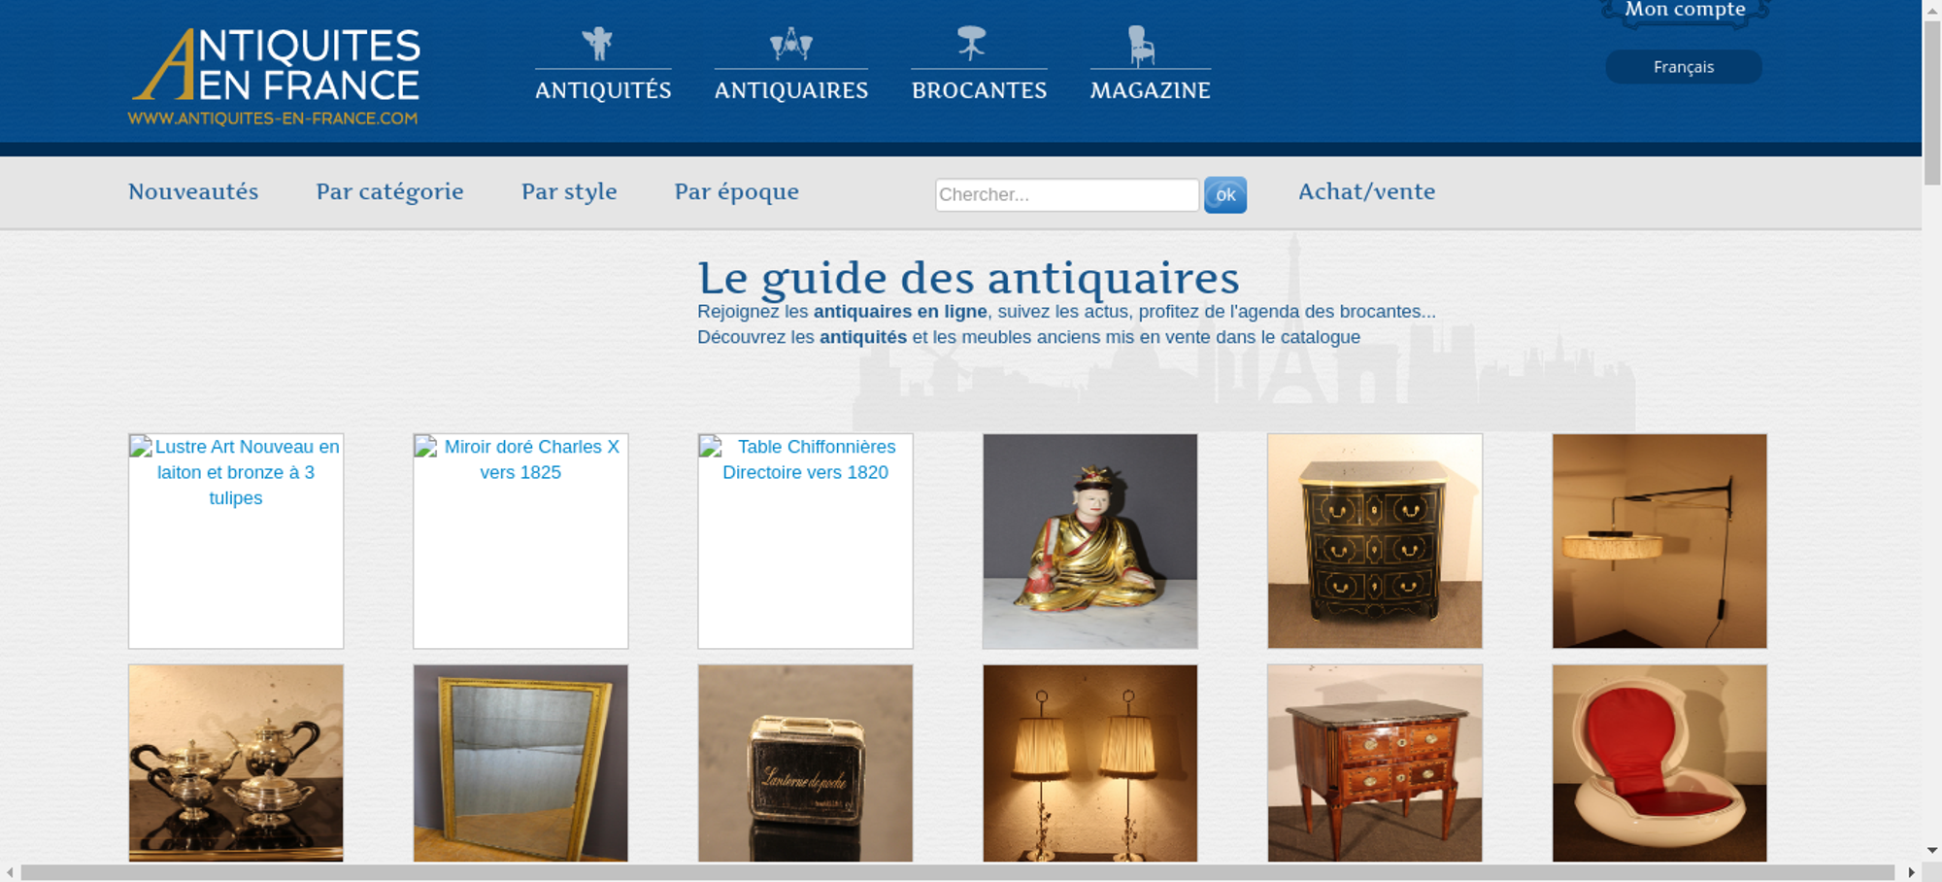
Task: Open the gilded seated Buddha statue thumbnail
Action: (x=1089, y=541)
